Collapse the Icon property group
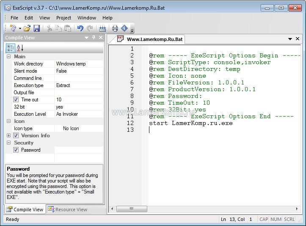Image resolution: width=306 pixels, height=226 pixels. coord(8,121)
